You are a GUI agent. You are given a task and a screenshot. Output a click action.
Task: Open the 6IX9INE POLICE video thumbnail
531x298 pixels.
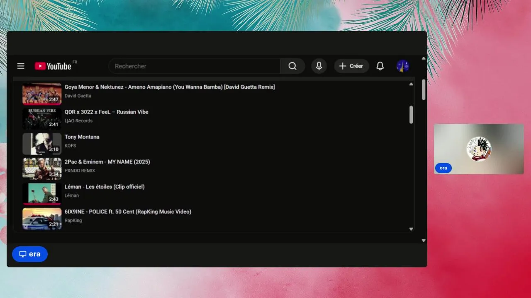42,219
